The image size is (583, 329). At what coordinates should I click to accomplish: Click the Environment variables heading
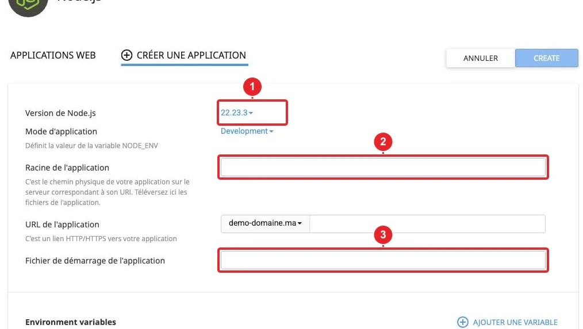pyautogui.click(x=71, y=322)
